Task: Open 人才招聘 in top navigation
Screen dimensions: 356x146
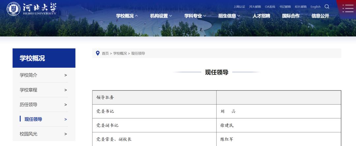Action: pos(261,16)
